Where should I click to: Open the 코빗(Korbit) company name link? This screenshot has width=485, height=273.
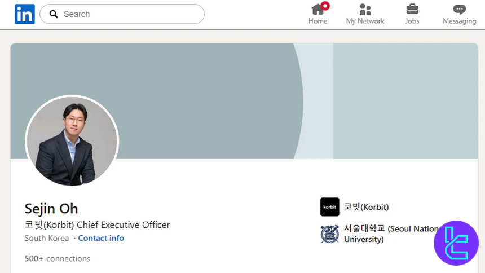point(366,207)
